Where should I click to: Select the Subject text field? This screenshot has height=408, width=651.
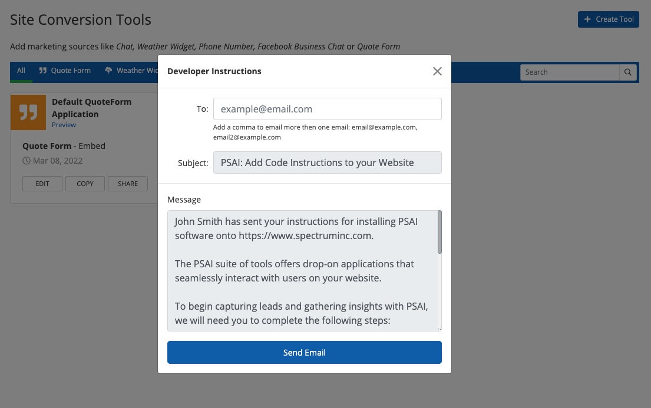tap(327, 162)
